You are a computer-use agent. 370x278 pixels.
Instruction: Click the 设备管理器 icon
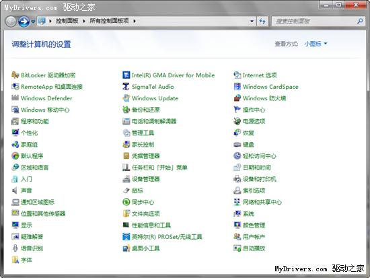[x=126, y=179]
